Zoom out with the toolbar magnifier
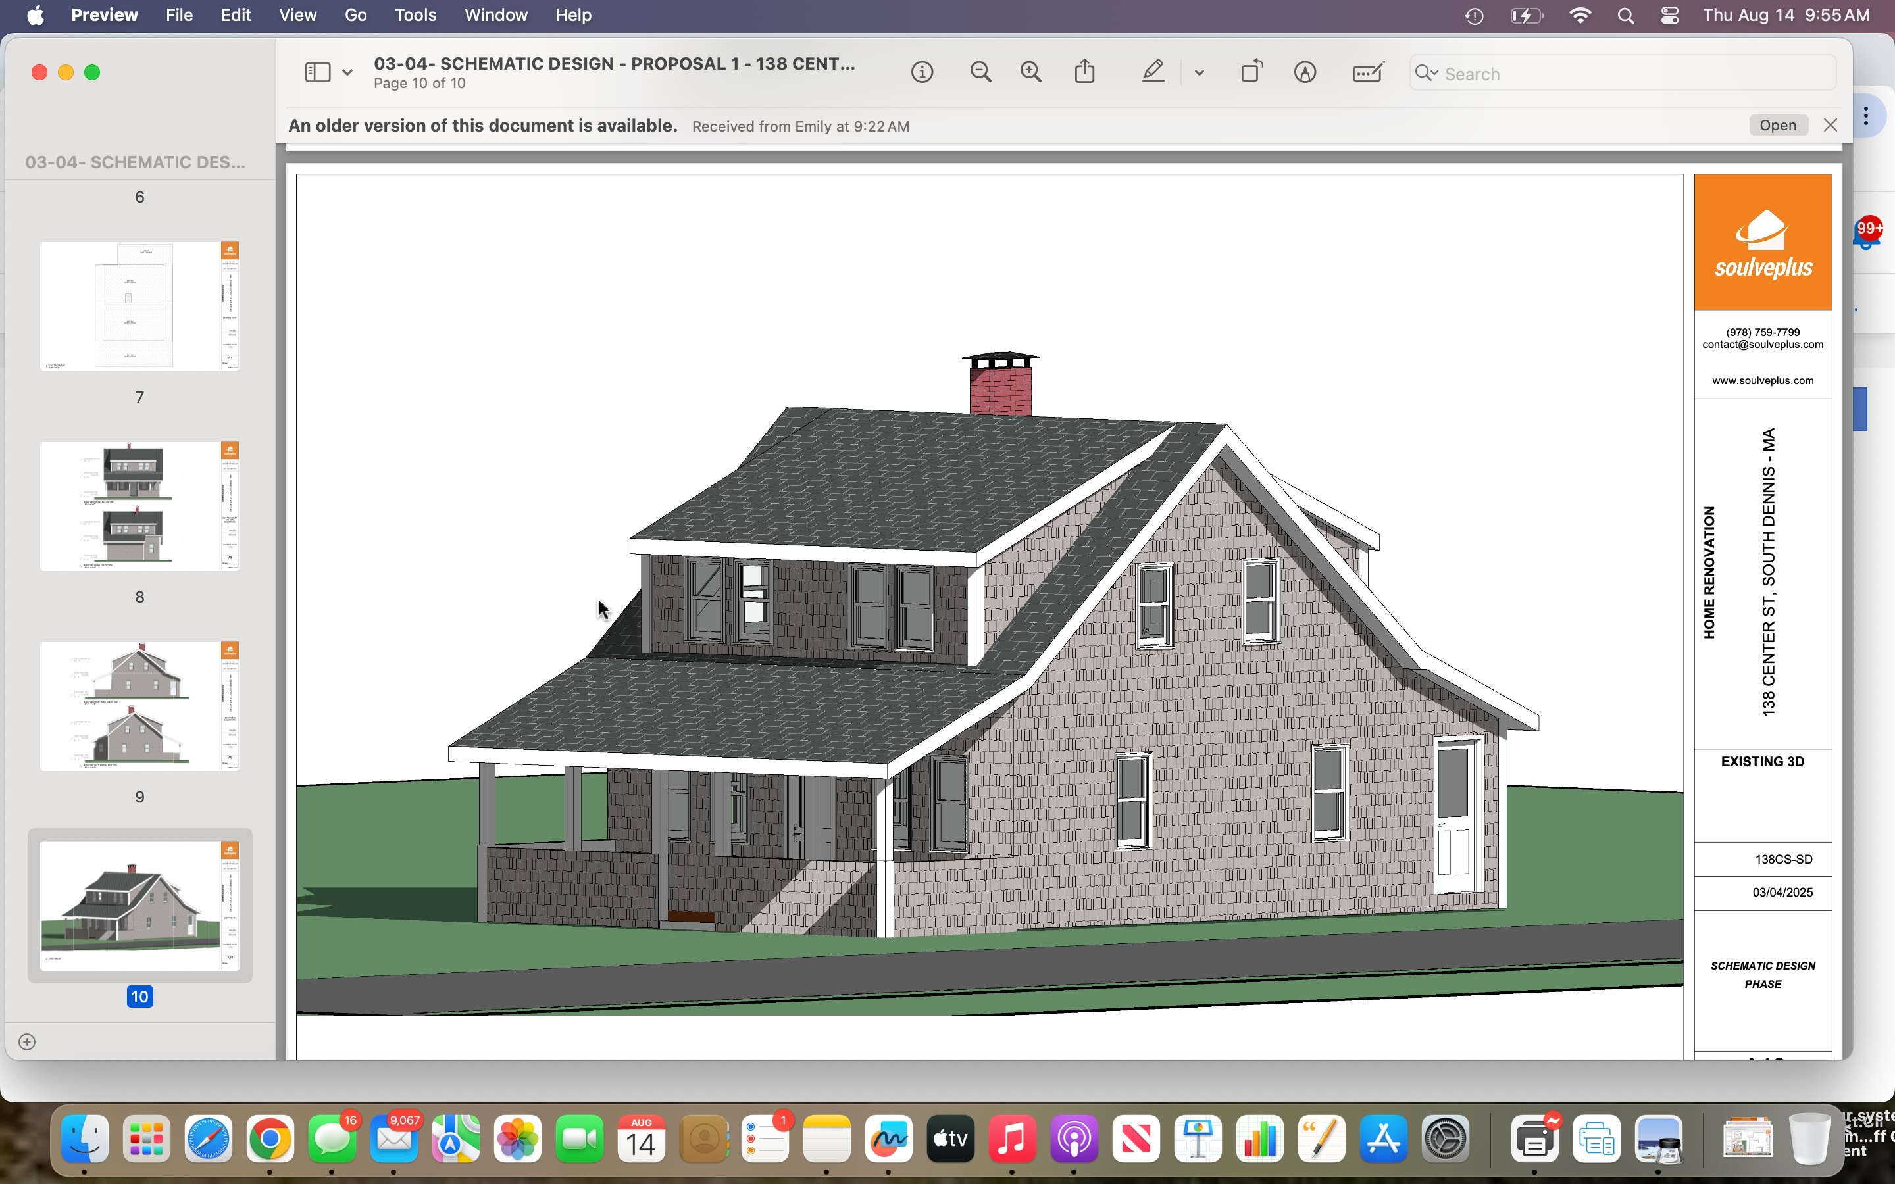This screenshot has height=1184, width=1895. coord(980,73)
